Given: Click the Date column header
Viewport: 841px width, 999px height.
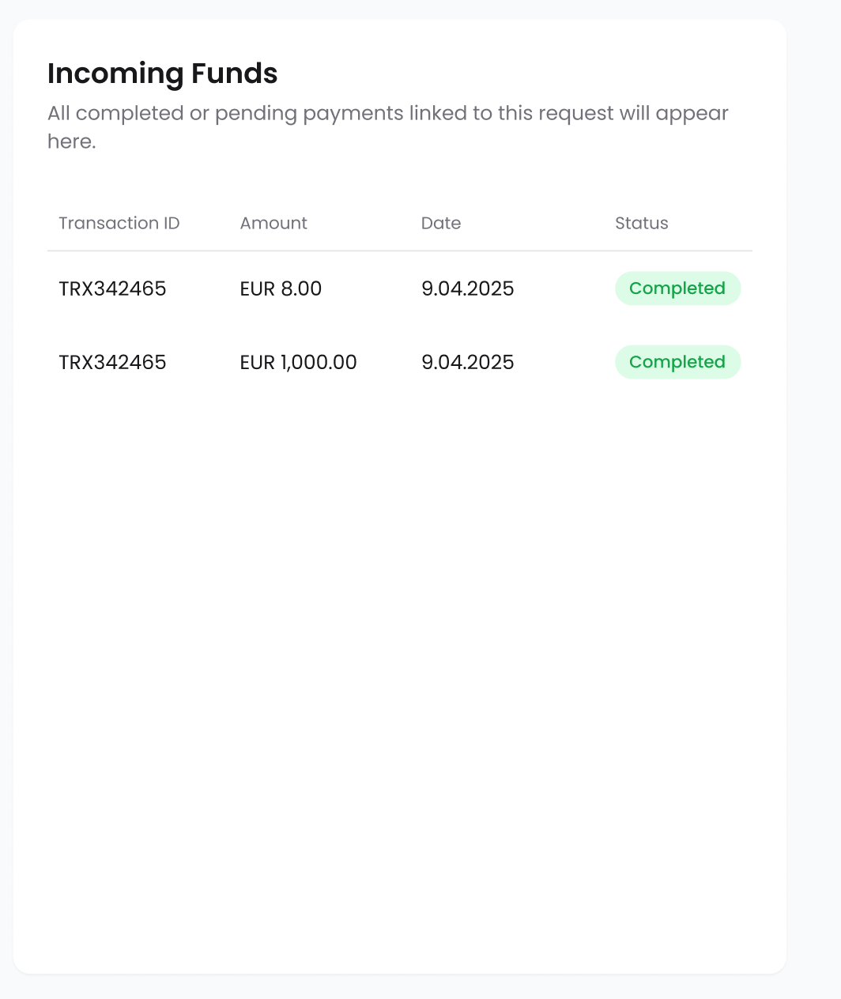Looking at the screenshot, I should [x=441, y=224].
